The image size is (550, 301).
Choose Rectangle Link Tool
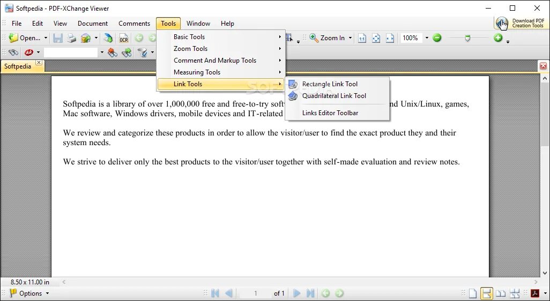coord(337,84)
